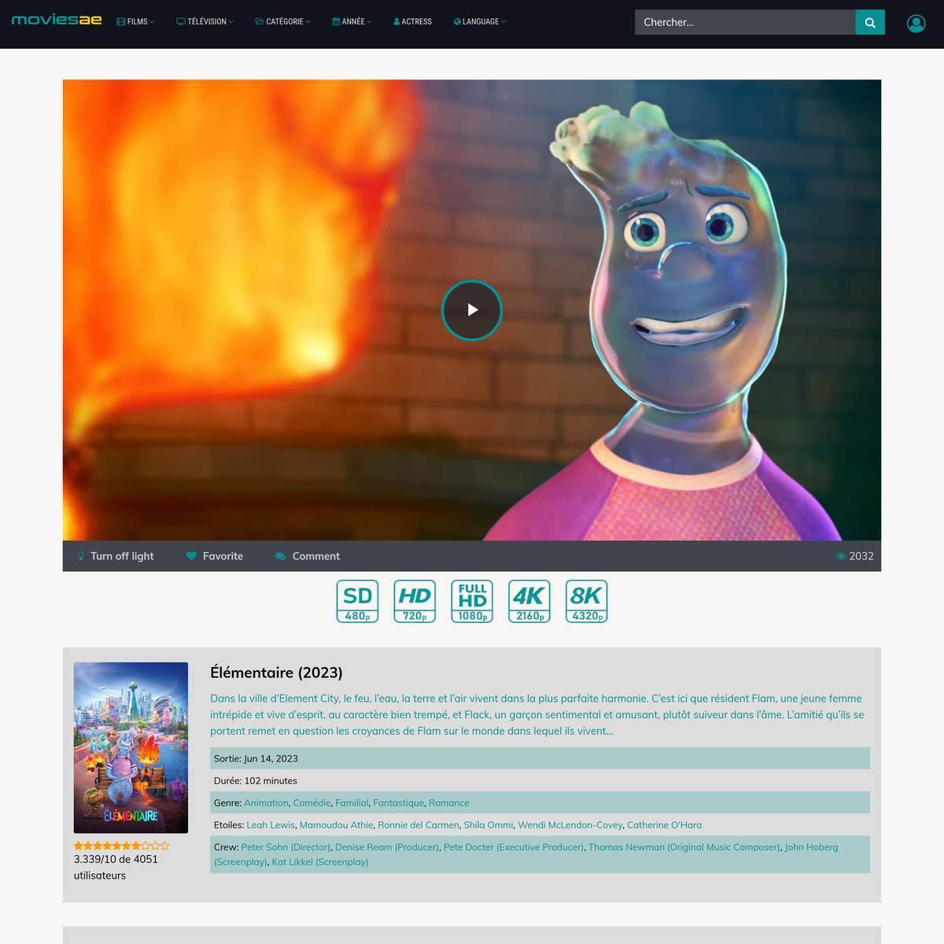Click the star rating bar
Screen dimensions: 944x944
click(121, 846)
